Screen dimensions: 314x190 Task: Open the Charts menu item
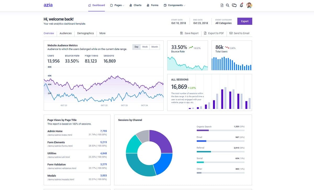(x=135, y=5)
